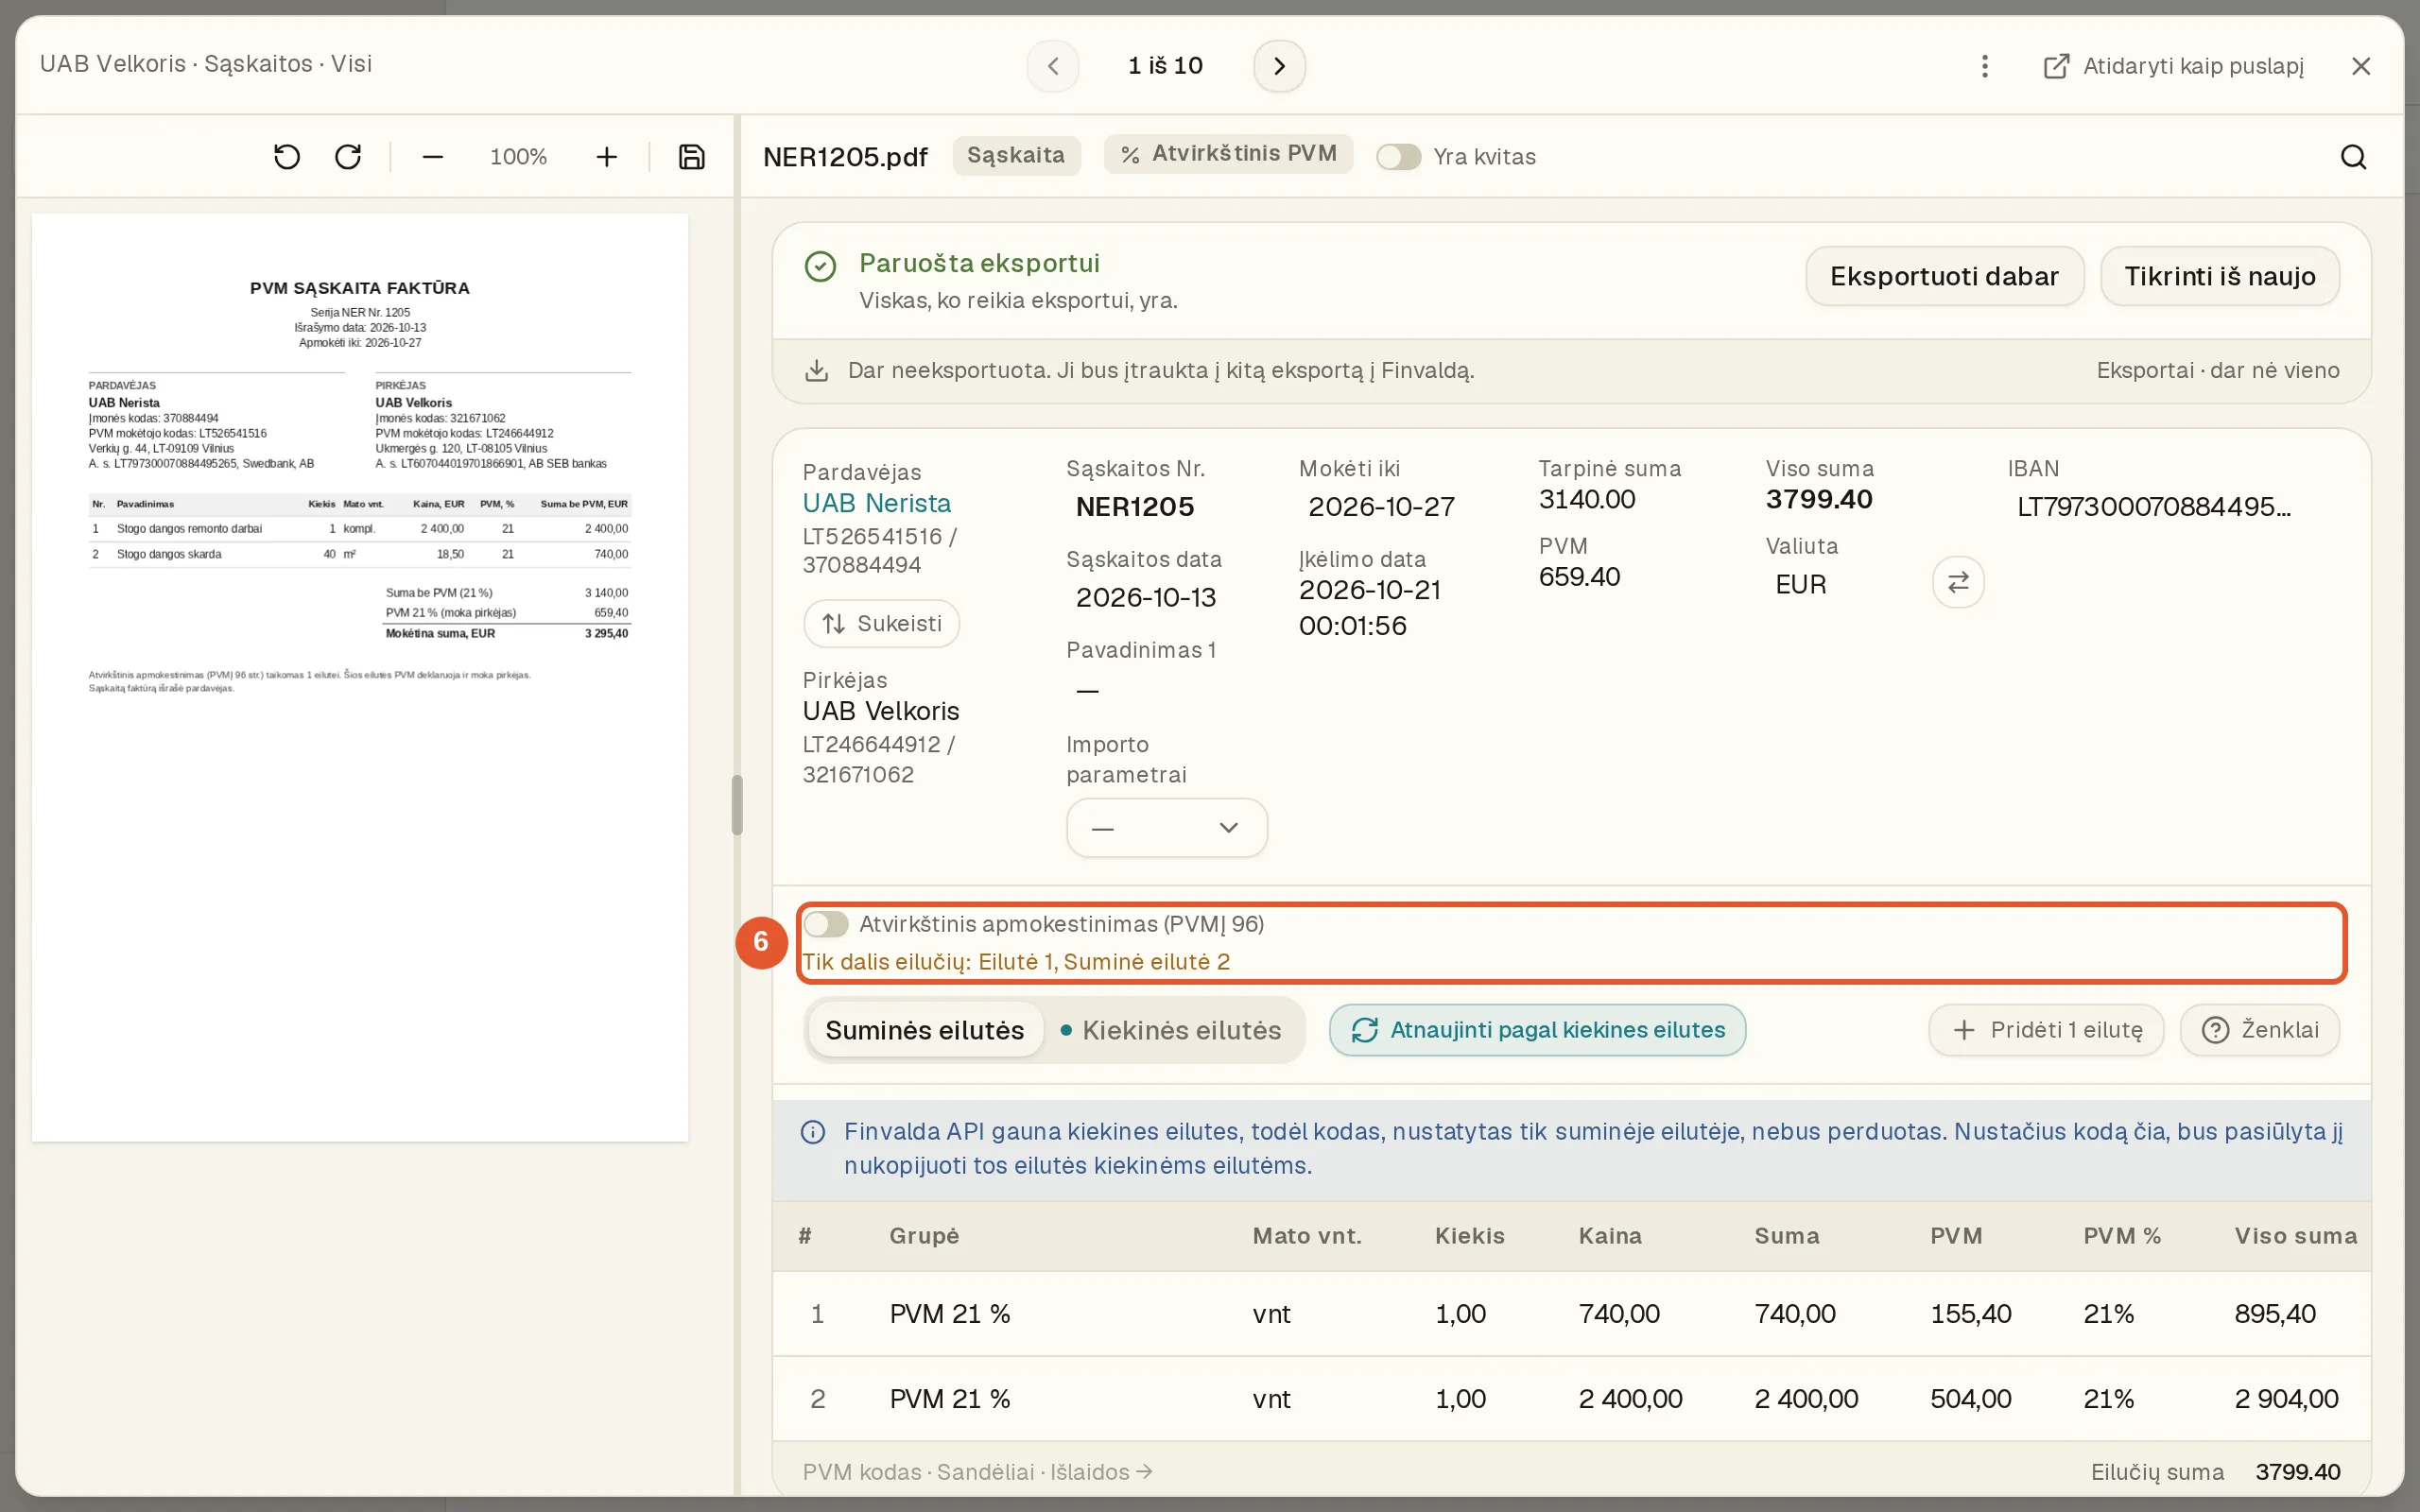Expand PVM kodas · Sandėliai · Išlaidos link
Image resolution: width=2420 pixels, height=1512 pixels.
coord(977,1472)
